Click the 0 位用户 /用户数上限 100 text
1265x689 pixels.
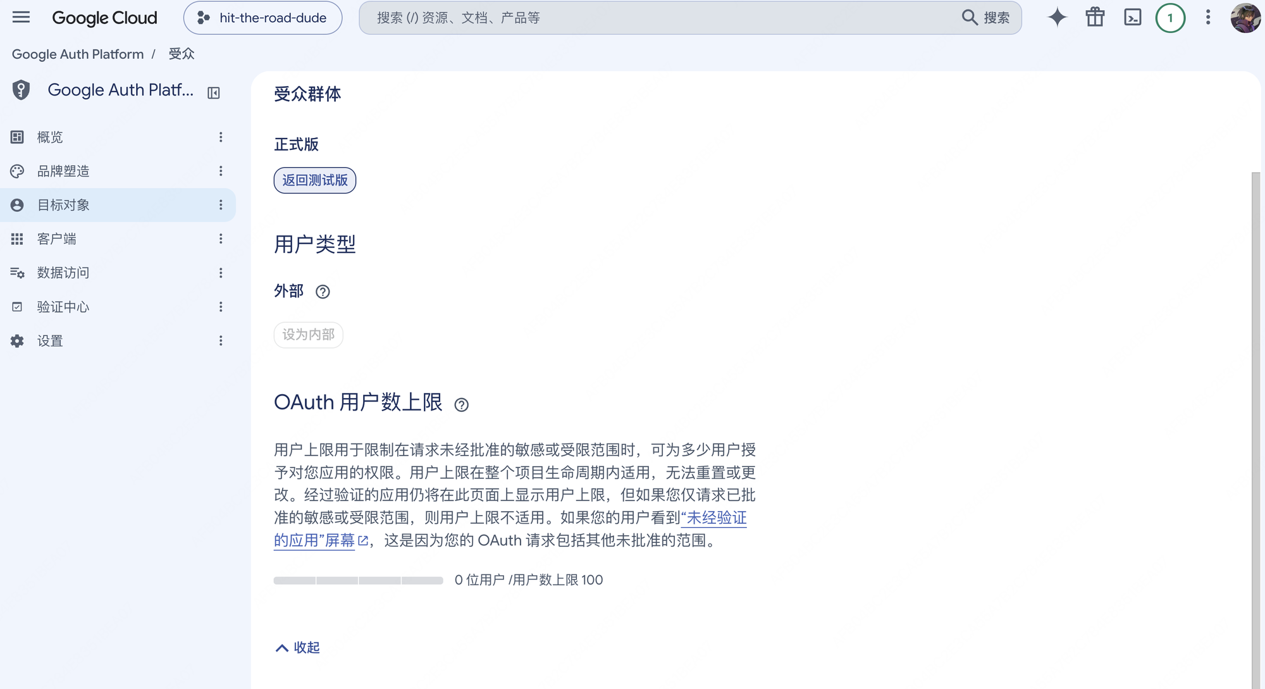pos(529,580)
